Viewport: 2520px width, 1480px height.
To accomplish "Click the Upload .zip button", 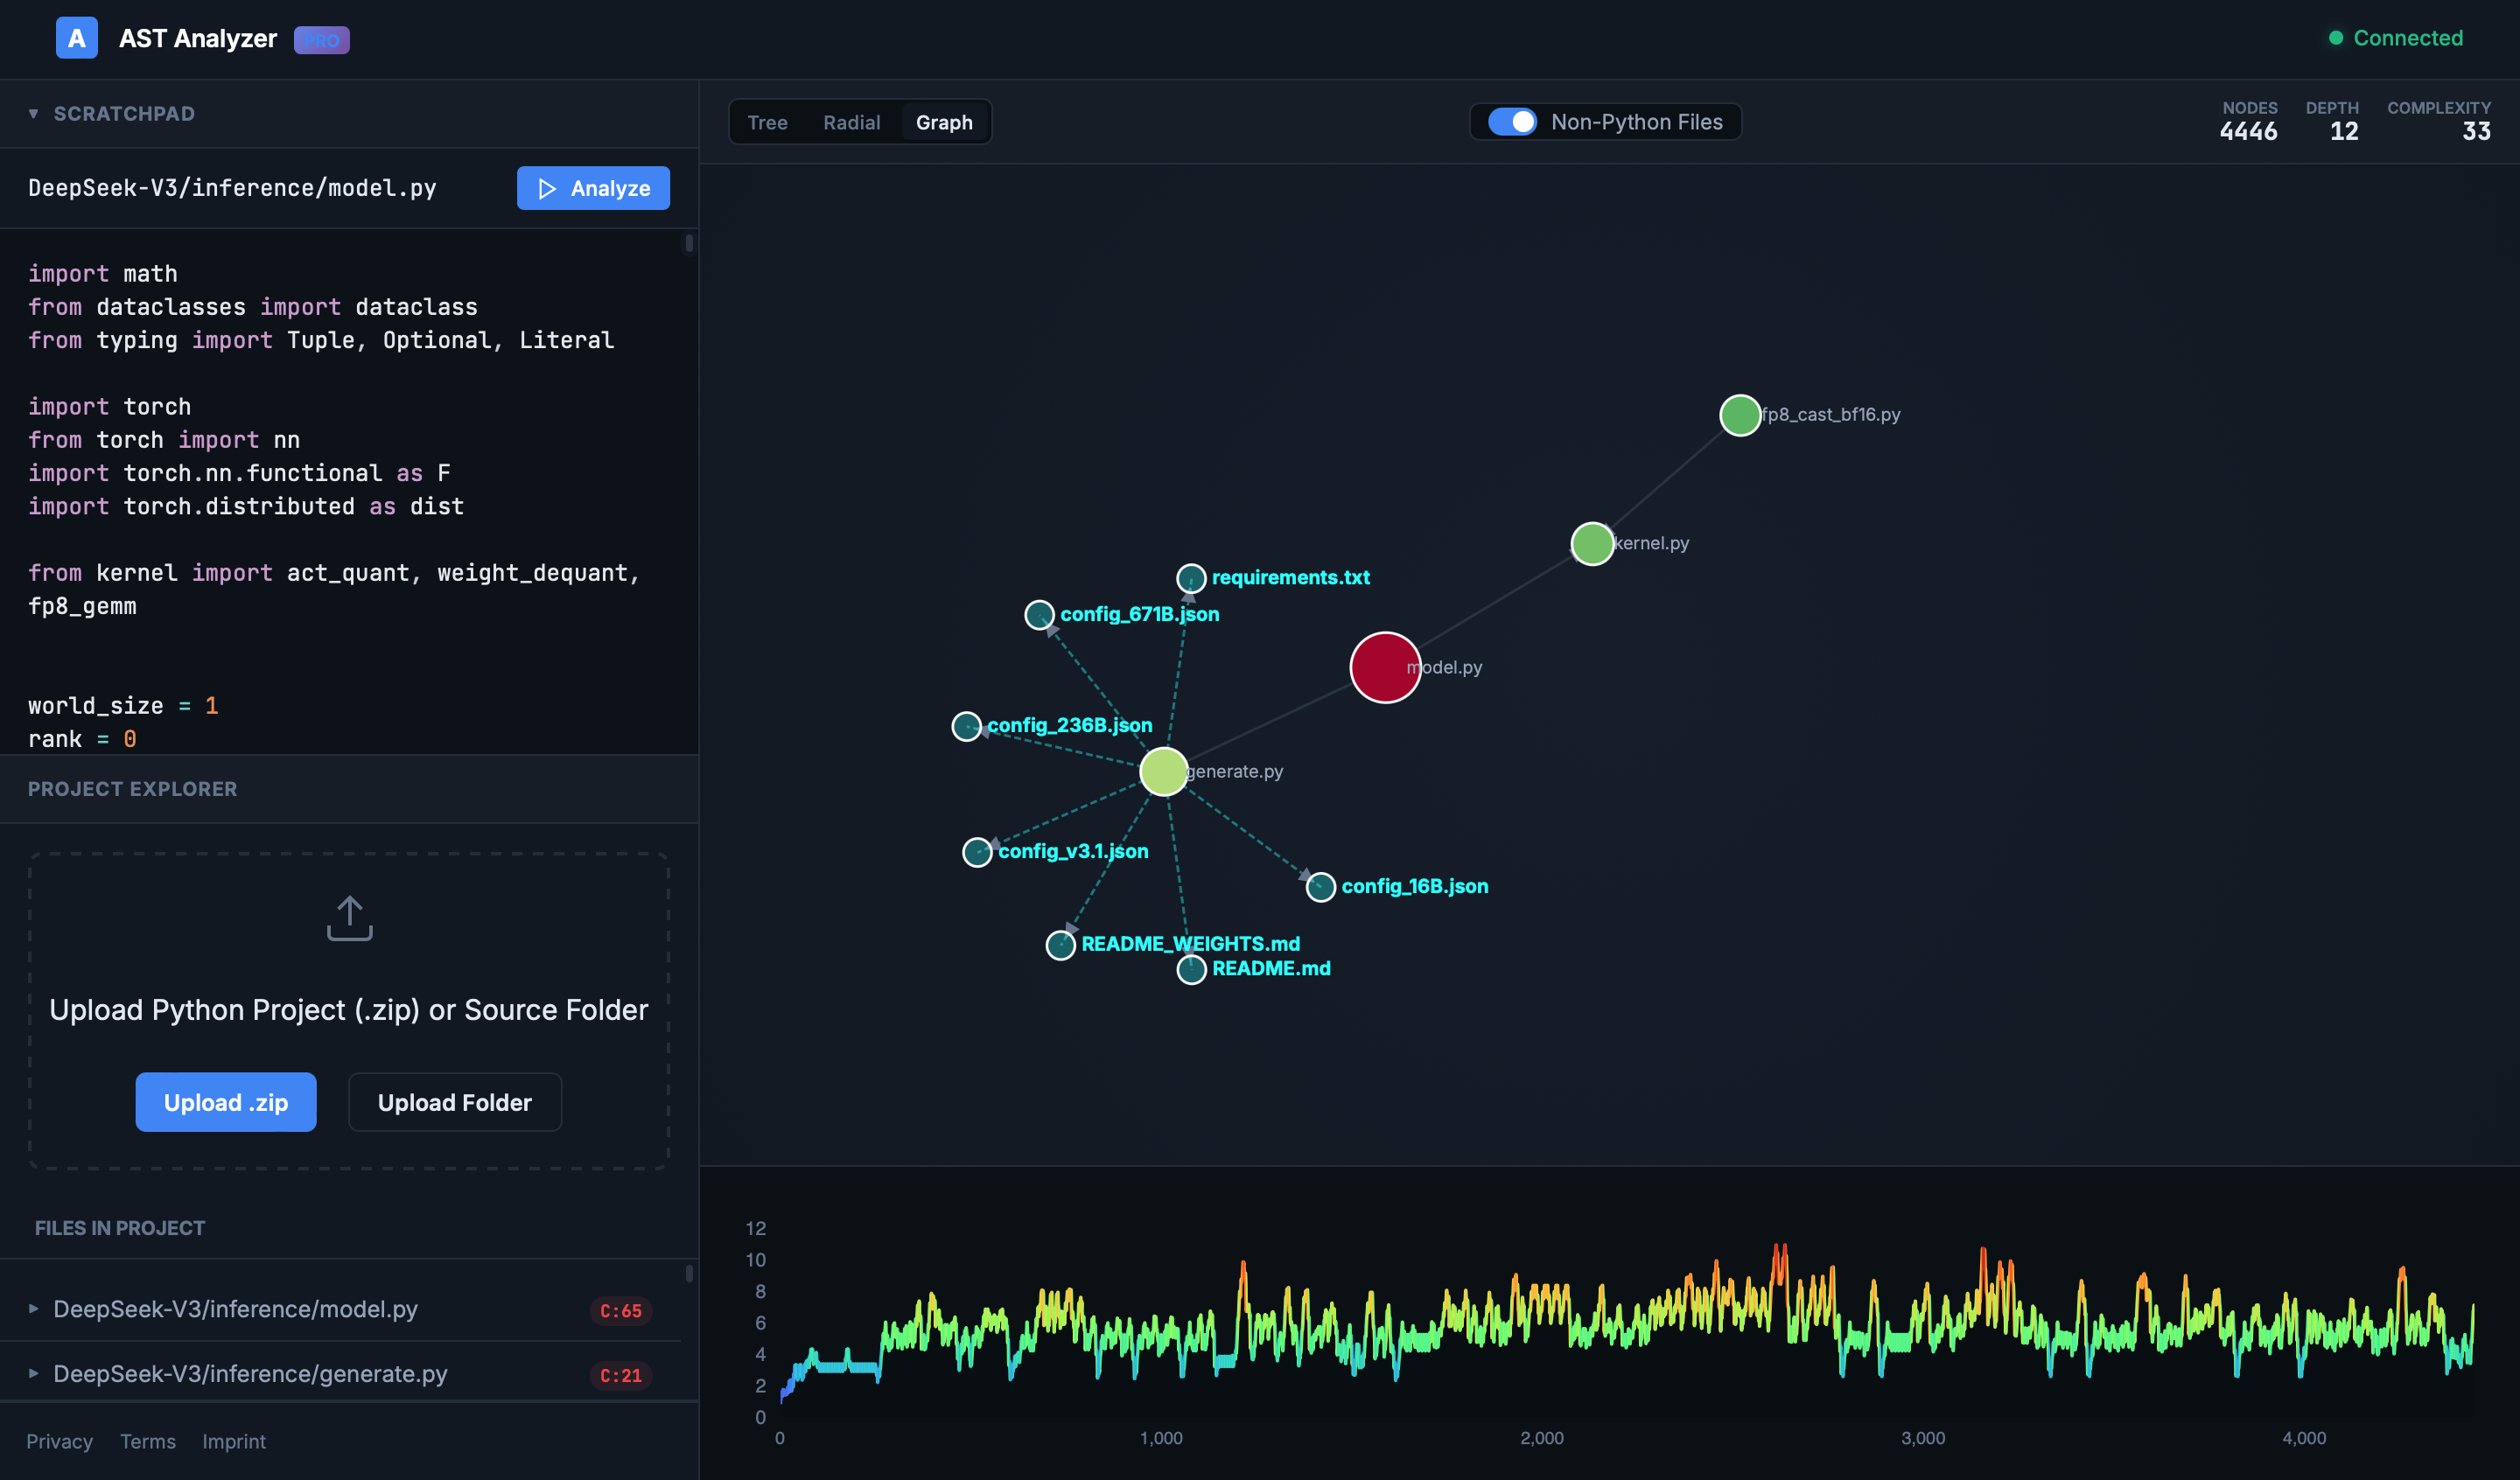I will coord(226,1102).
